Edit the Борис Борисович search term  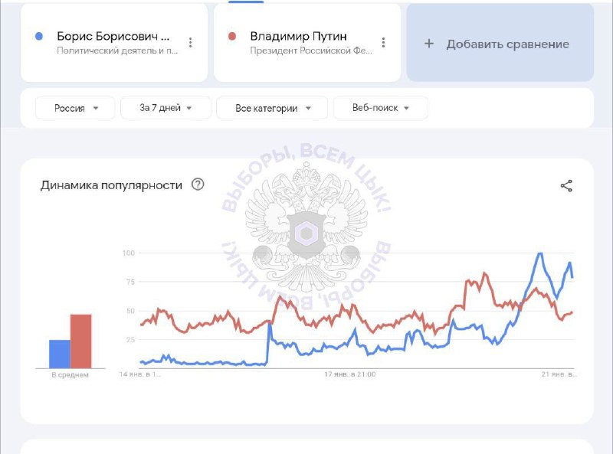(113, 36)
